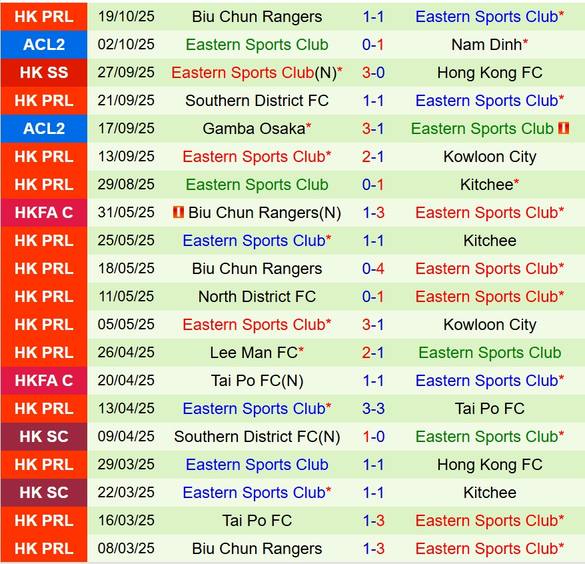Click the red card icon before Biu Chun Rangers(N)

click(x=178, y=213)
